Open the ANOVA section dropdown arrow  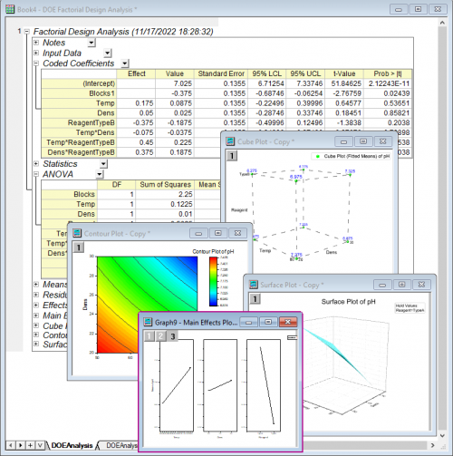(x=100, y=174)
